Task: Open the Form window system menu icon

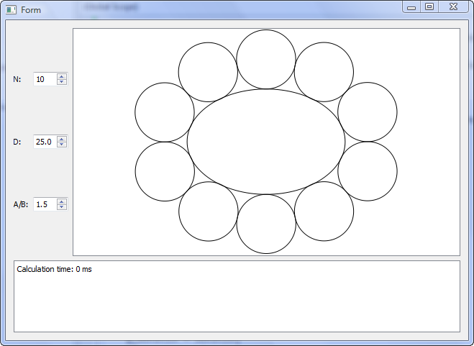Action: [x=11, y=9]
